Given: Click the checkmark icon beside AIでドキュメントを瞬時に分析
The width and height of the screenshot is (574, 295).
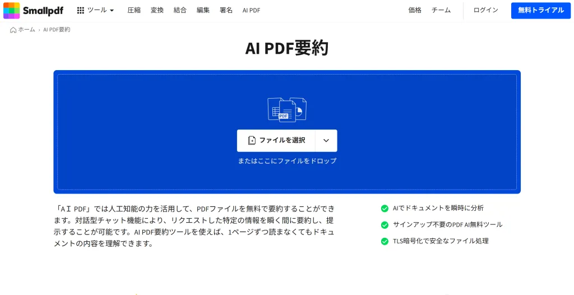Looking at the screenshot, I should click(x=385, y=209).
